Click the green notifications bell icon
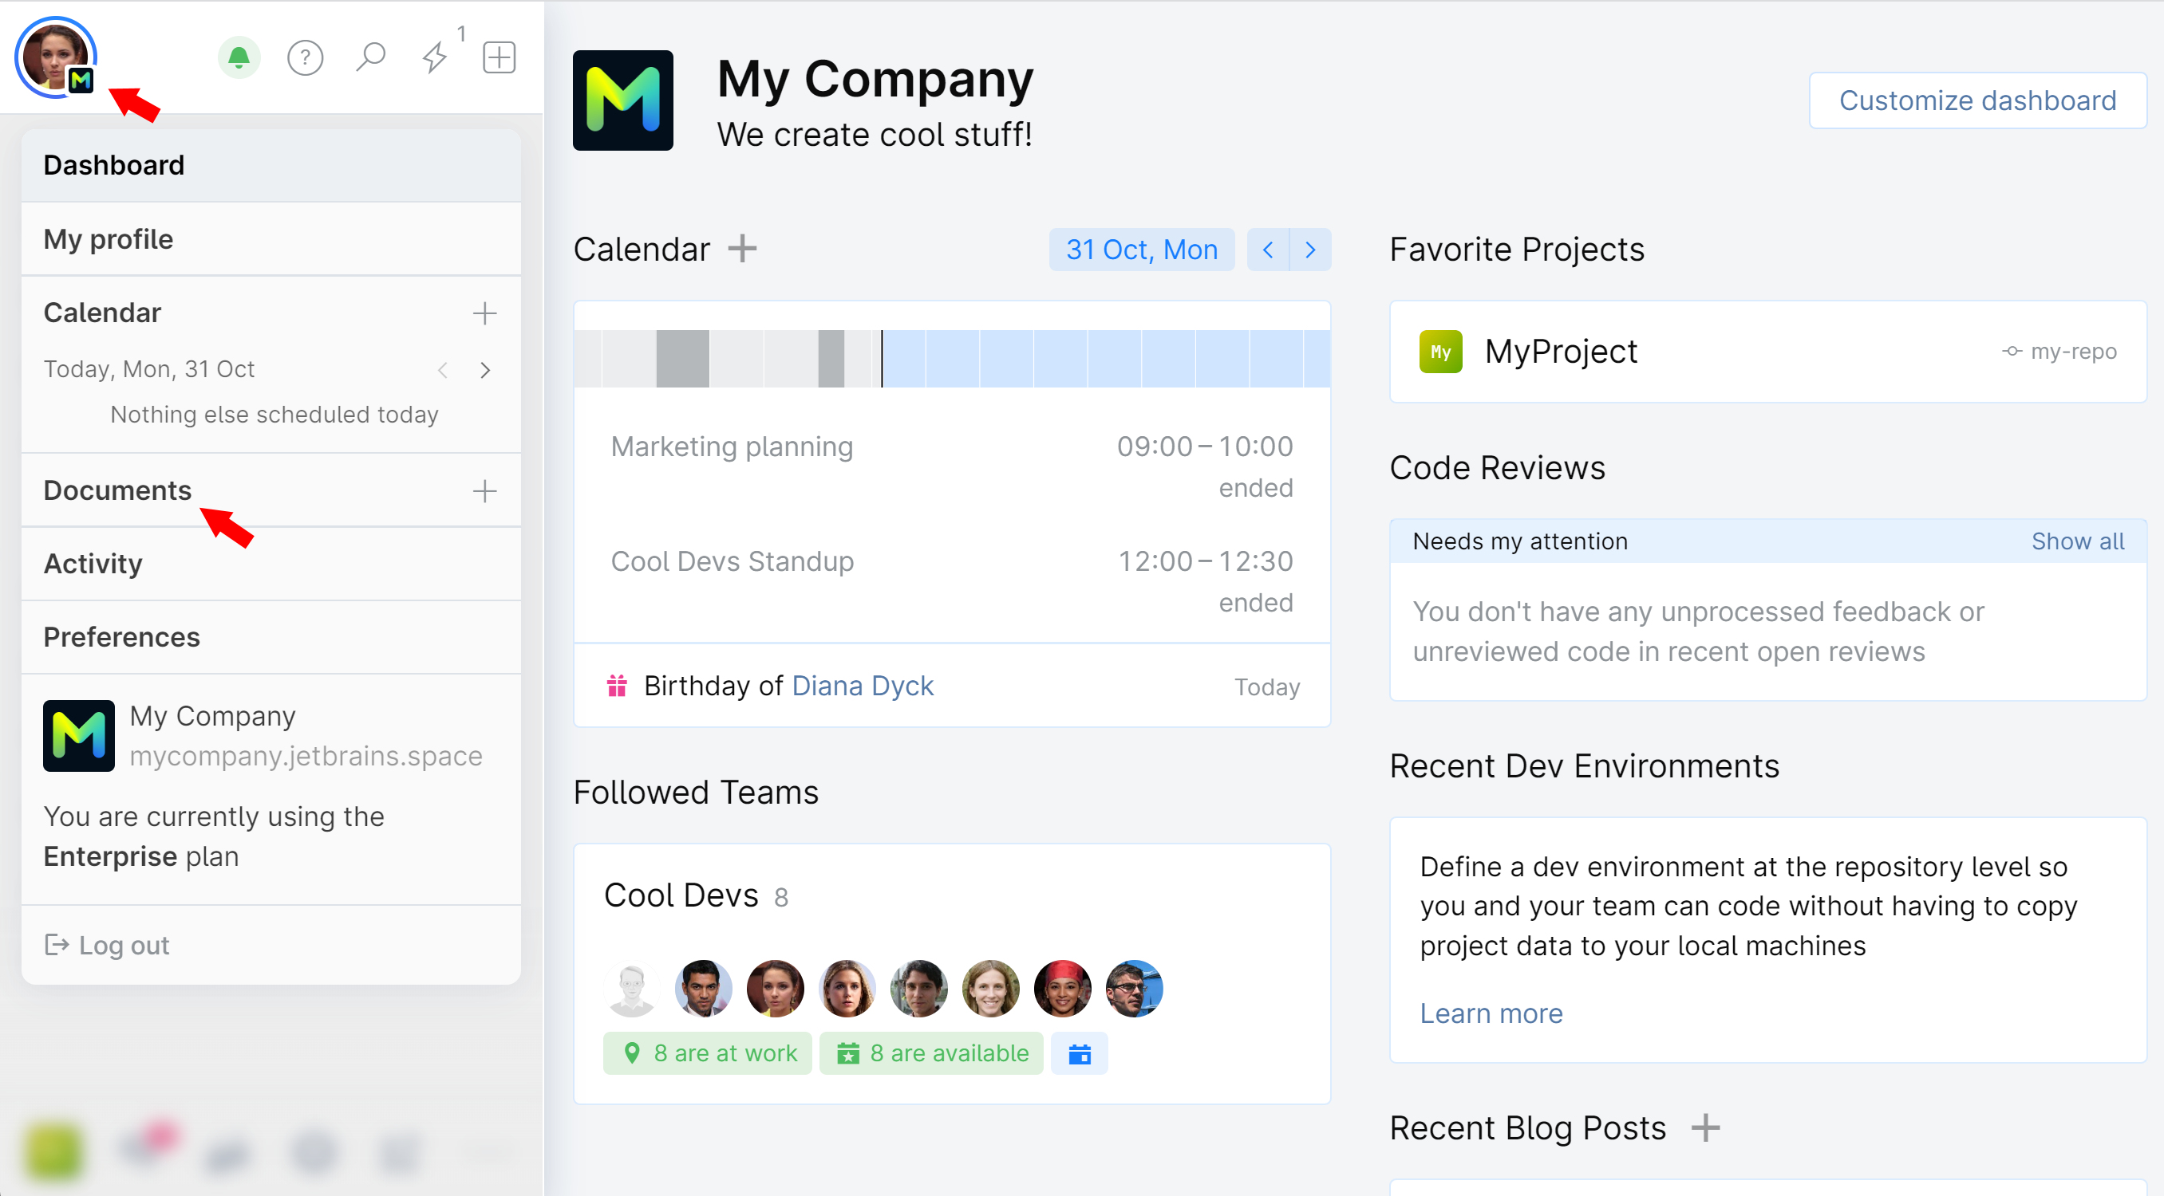The height and width of the screenshot is (1196, 2164). [239, 58]
